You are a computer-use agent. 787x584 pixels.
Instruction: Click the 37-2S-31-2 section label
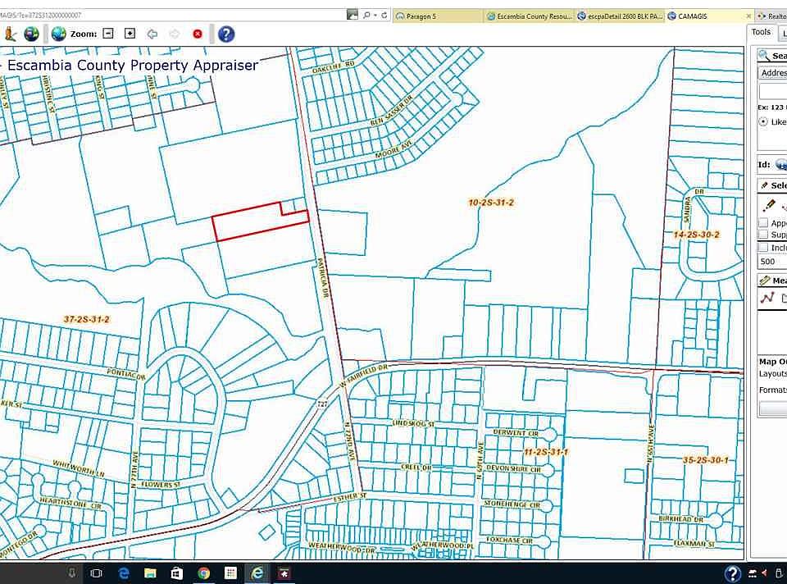coord(86,319)
